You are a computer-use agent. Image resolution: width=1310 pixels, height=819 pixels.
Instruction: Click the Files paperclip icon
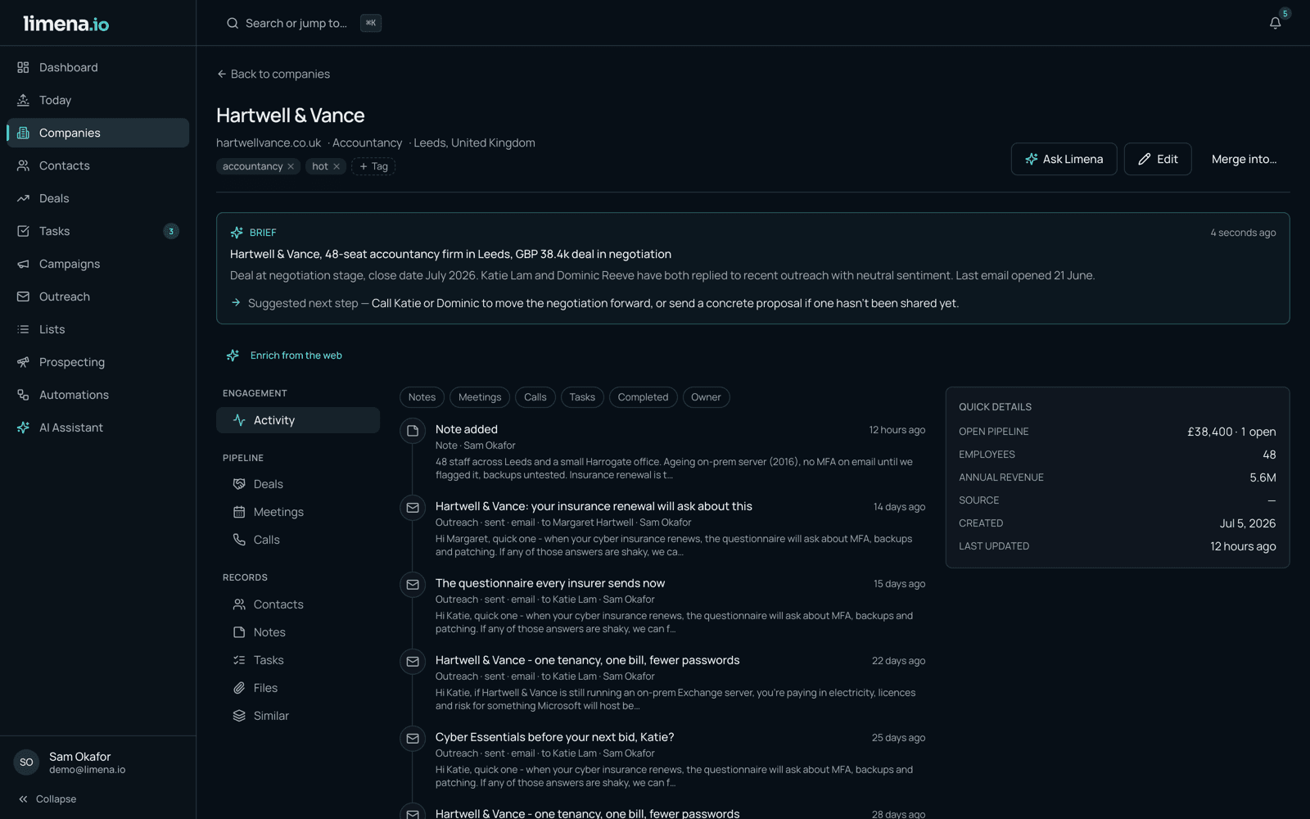(x=239, y=688)
